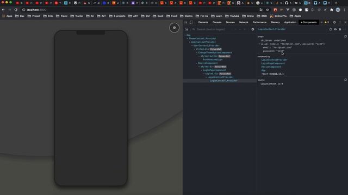Select UserContext.Provider tree row
This screenshot has width=348, height=195.
[x=207, y=45]
